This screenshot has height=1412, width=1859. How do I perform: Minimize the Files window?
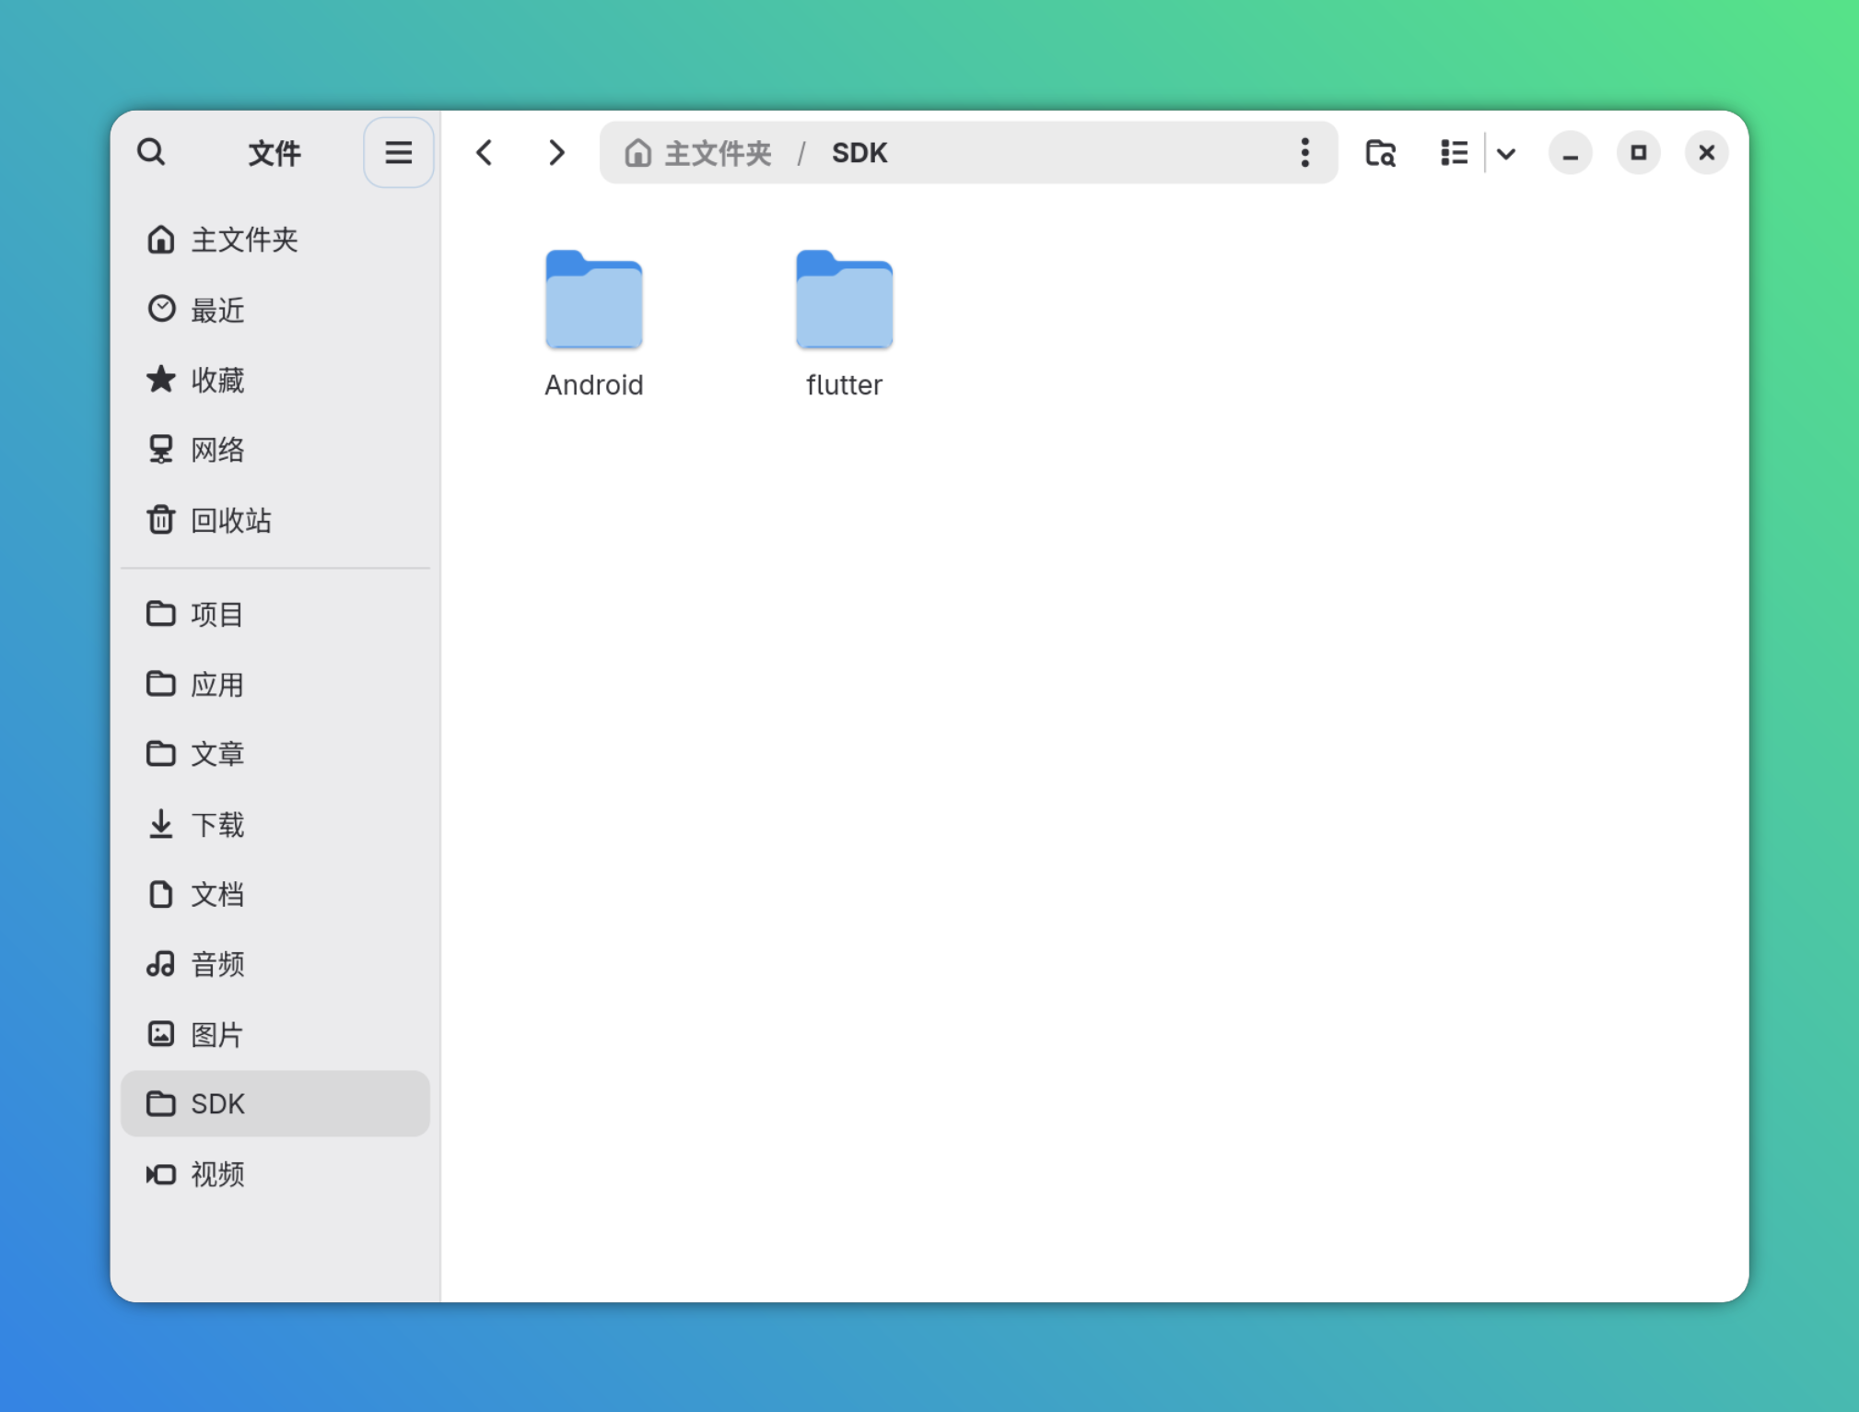tap(1570, 153)
